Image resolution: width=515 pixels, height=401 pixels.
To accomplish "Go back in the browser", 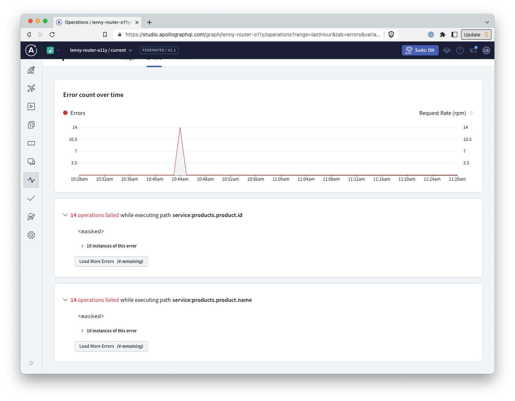I will 29,35.
